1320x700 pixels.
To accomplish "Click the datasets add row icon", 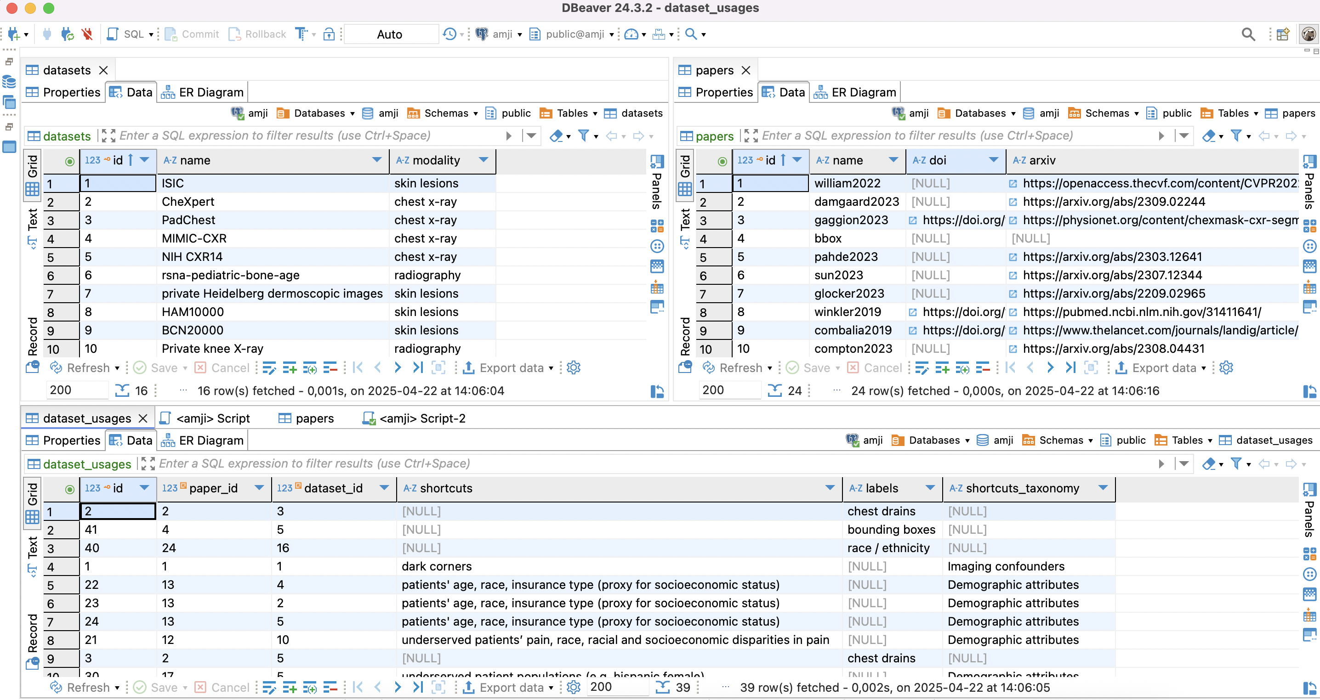I will [290, 367].
